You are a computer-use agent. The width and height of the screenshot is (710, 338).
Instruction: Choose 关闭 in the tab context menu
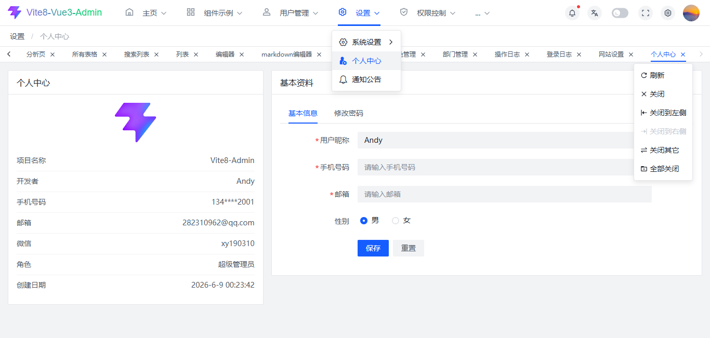(x=663, y=94)
